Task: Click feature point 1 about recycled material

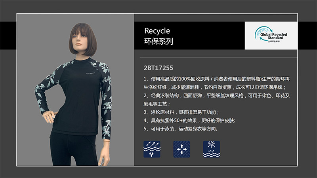Action: (216, 83)
